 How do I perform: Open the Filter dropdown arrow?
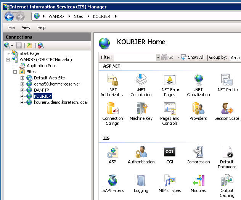pos(158,57)
